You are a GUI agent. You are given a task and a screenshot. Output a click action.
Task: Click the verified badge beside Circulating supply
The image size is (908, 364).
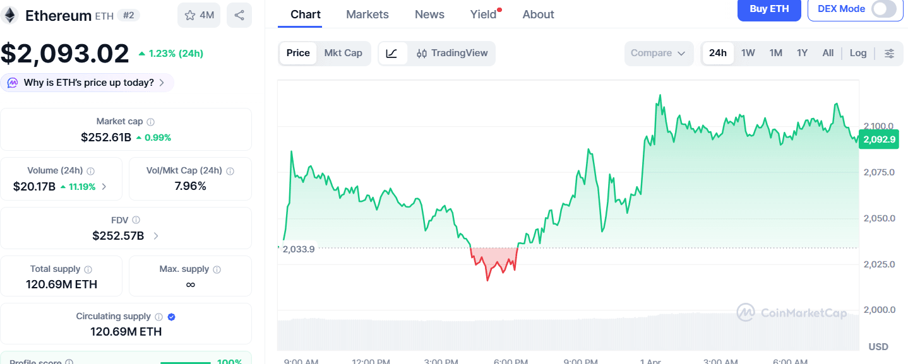pyautogui.click(x=170, y=316)
